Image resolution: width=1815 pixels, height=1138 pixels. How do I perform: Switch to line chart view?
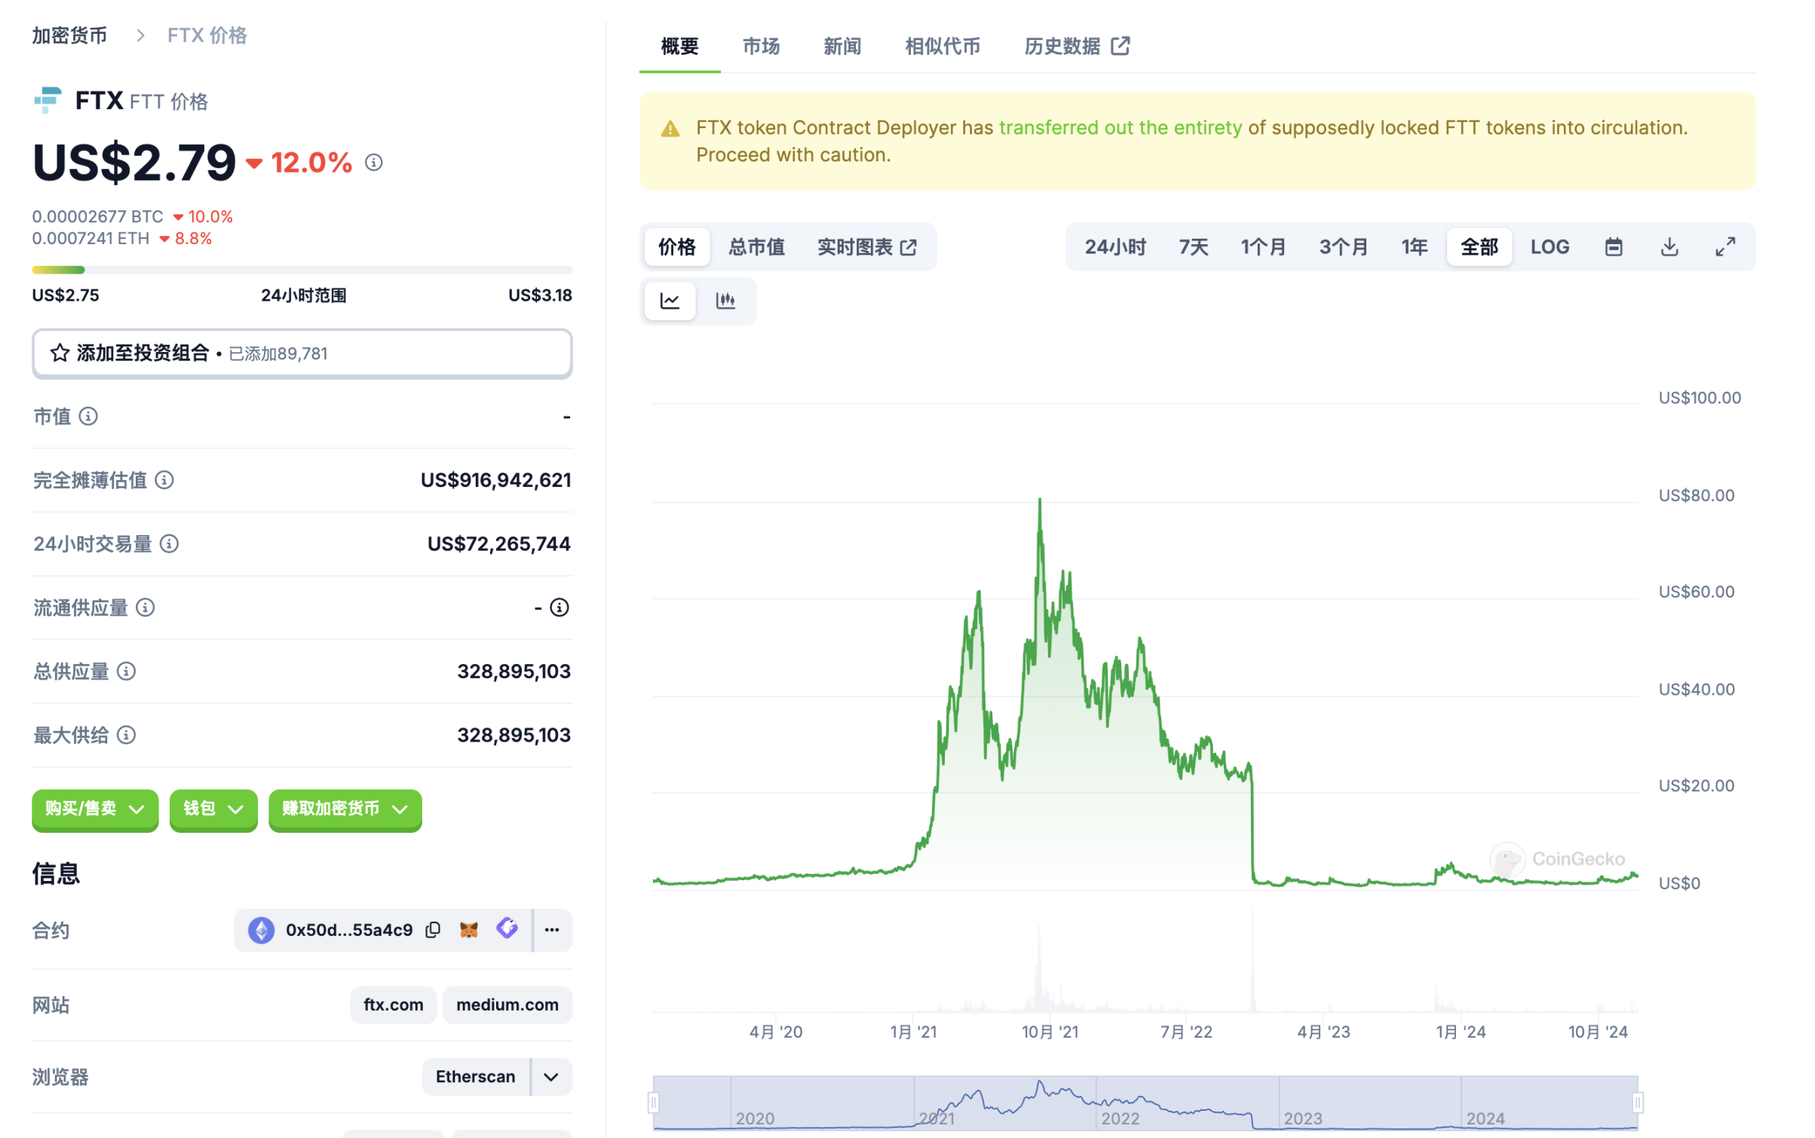pos(670,301)
